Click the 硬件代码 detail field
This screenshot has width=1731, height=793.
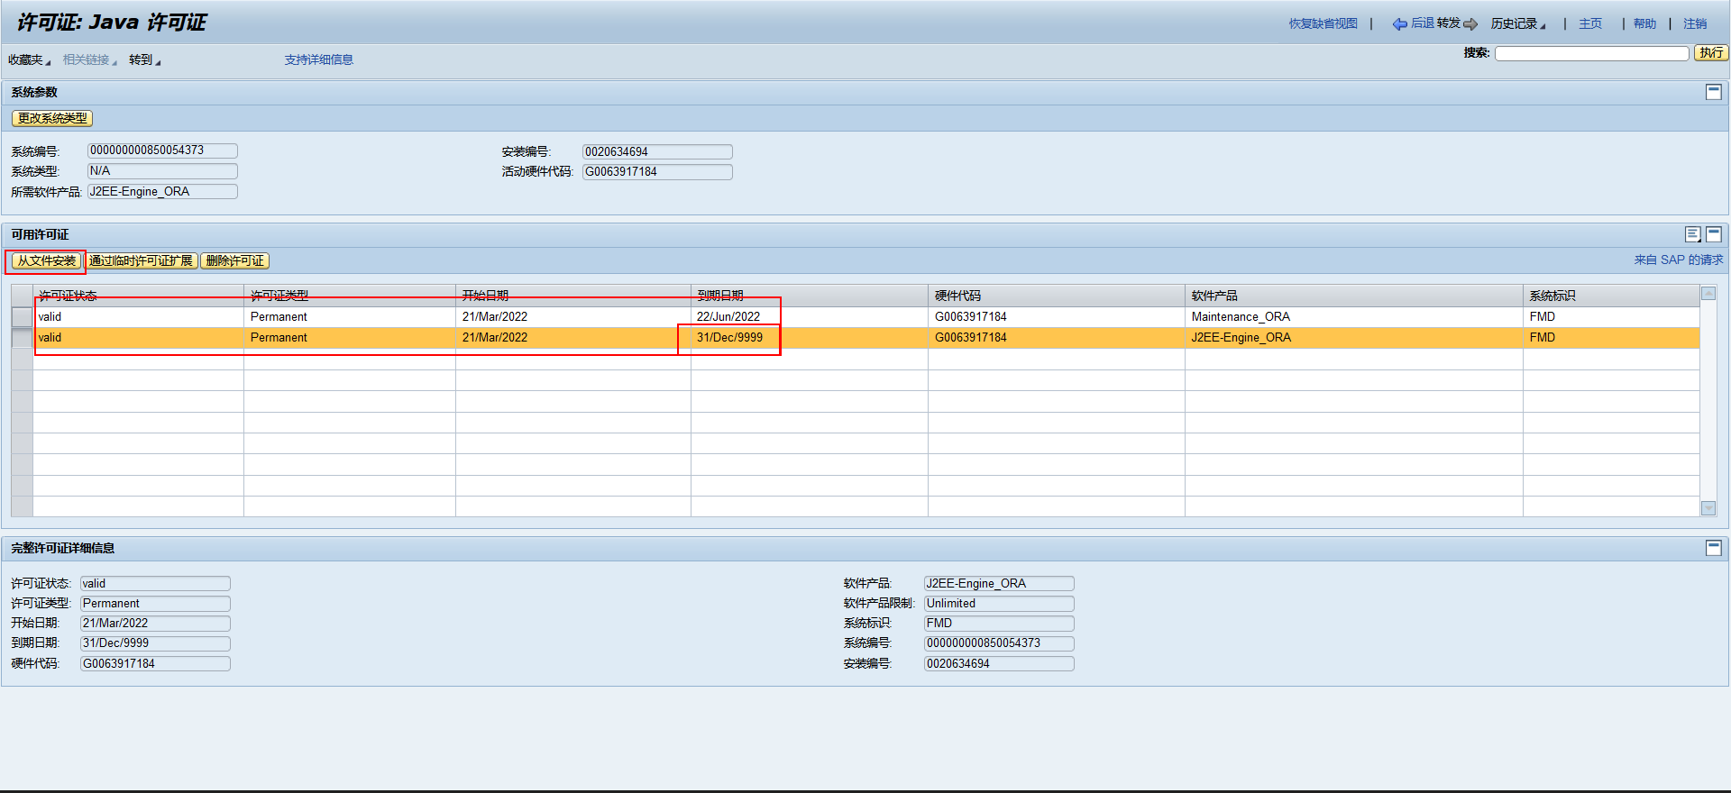coord(155,663)
